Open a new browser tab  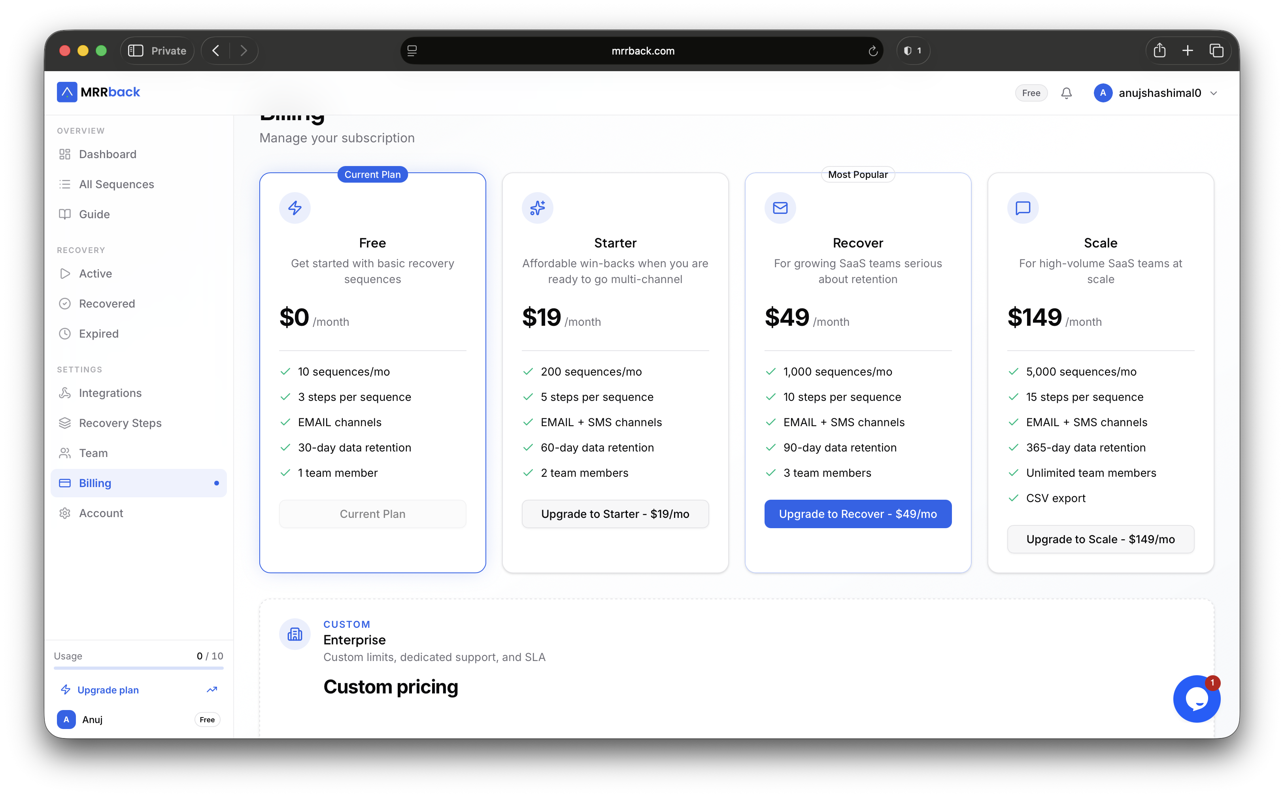click(x=1188, y=51)
